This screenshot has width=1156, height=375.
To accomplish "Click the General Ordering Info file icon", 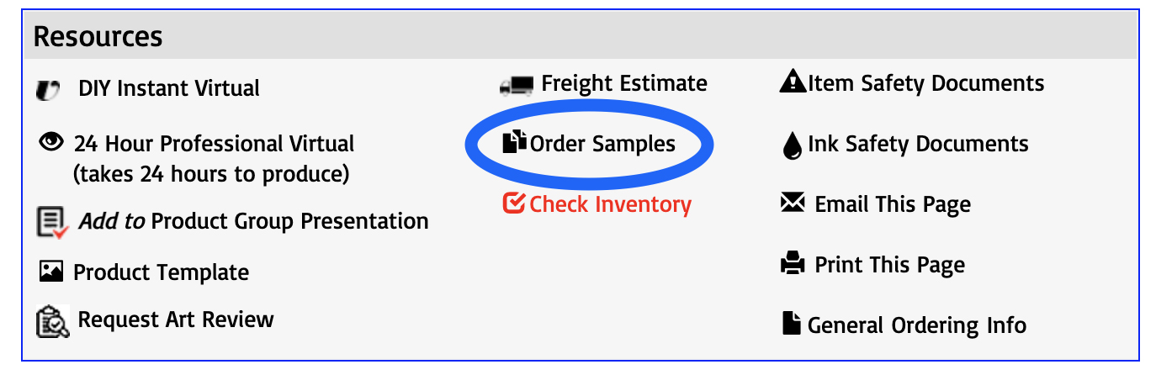I will pos(791,324).
